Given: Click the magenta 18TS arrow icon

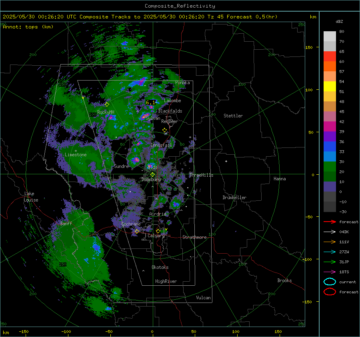Looking at the screenshot, I should pos(330,272).
